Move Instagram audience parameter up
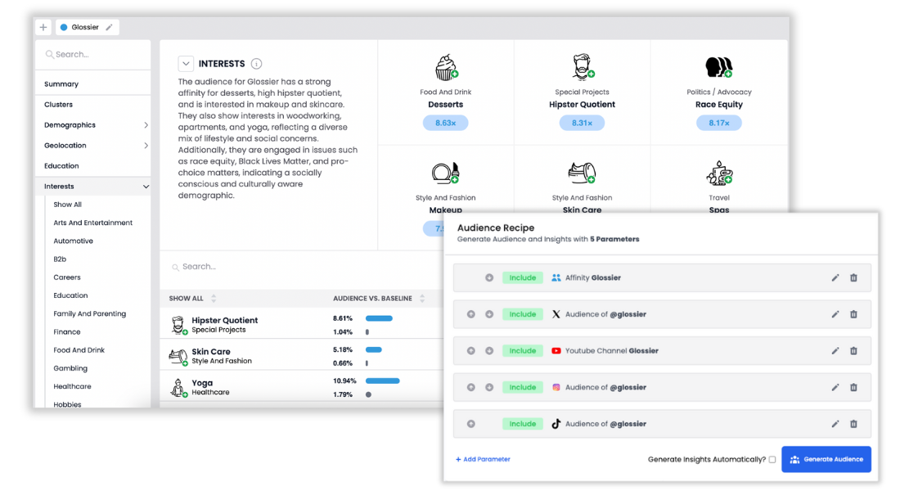This screenshot has width=900, height=491. point(470,388)
